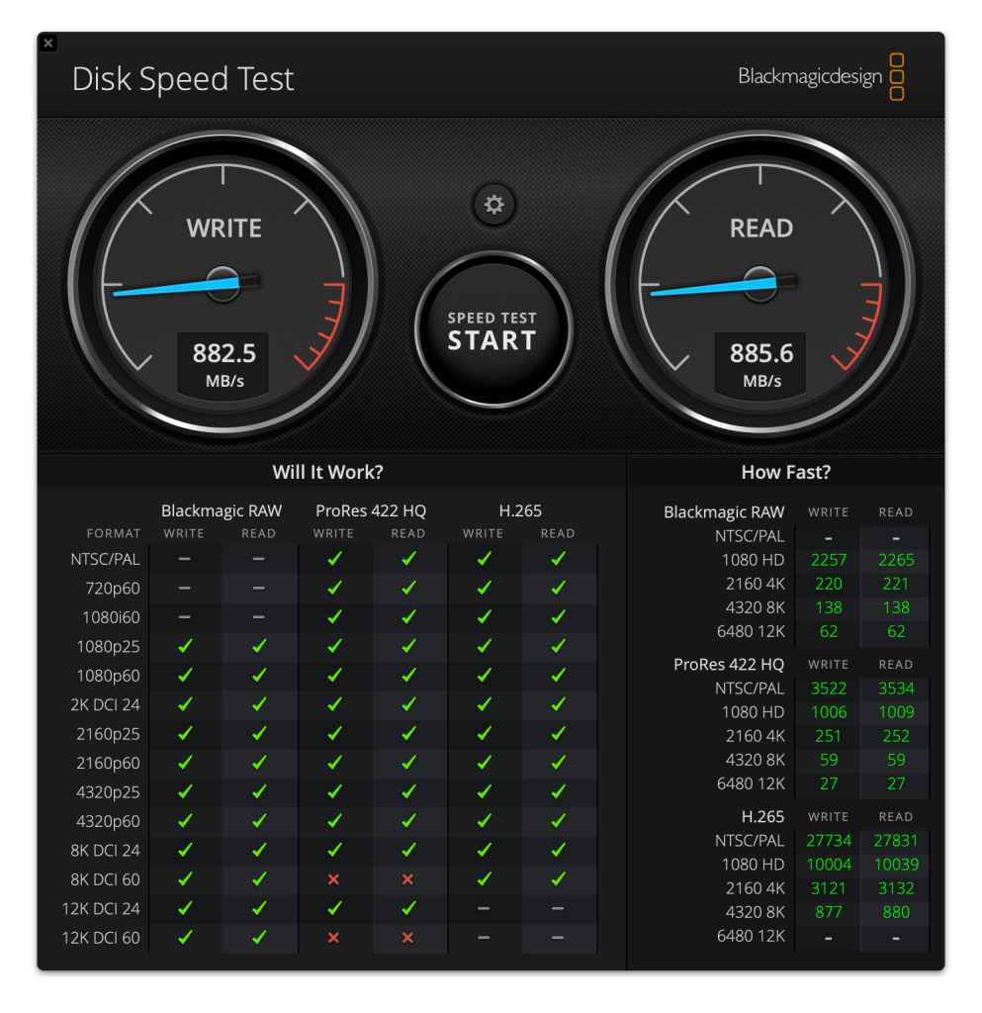Click the 2K DCI 24 format row label
The image size is (982, 1013).
[105, 704]
